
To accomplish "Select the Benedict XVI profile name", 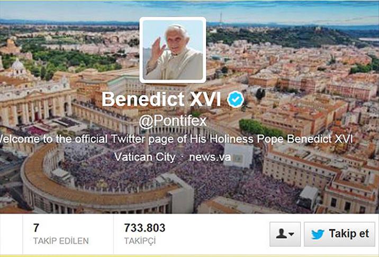I will (161, 99).
